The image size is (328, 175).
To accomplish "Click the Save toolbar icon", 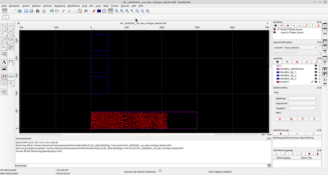I will pos(26,11).
